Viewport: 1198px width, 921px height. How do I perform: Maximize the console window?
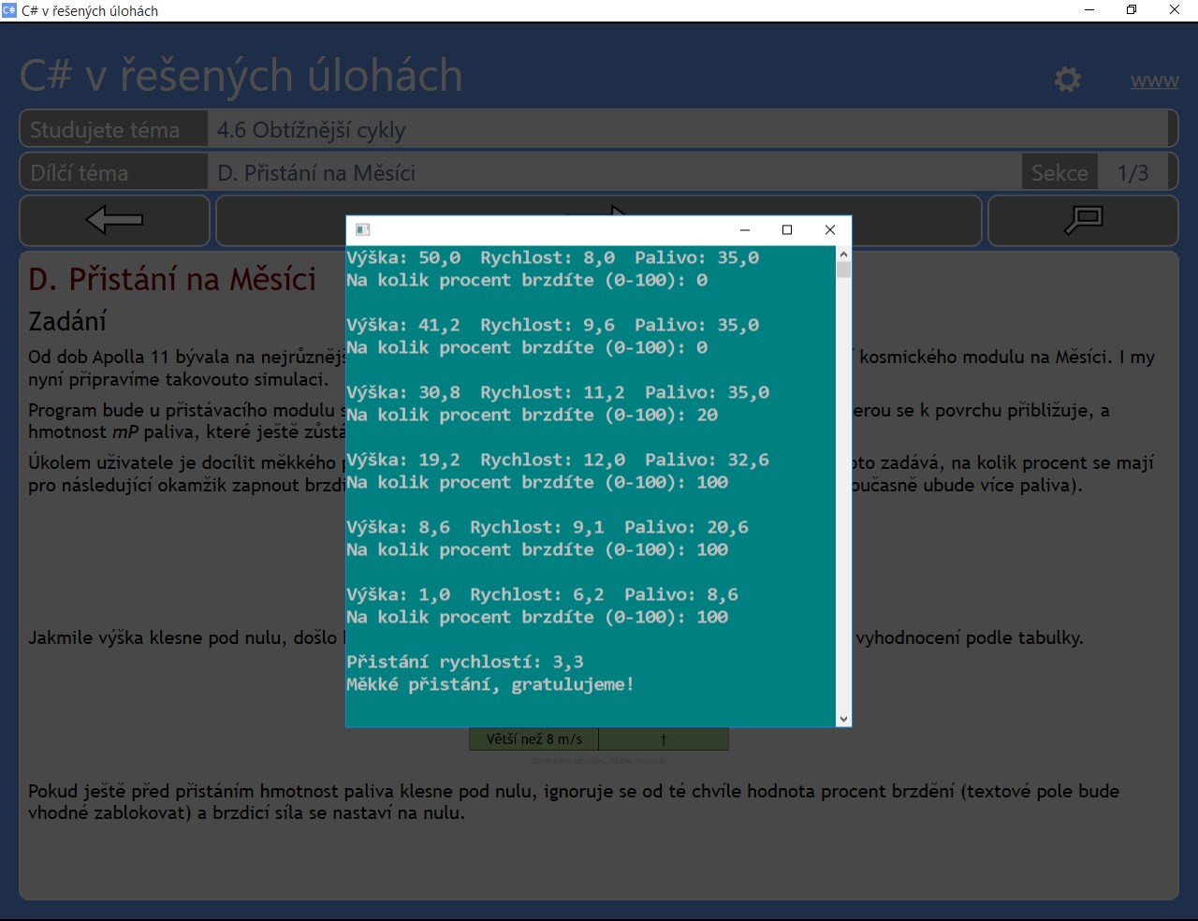click(x=787, y=229)
